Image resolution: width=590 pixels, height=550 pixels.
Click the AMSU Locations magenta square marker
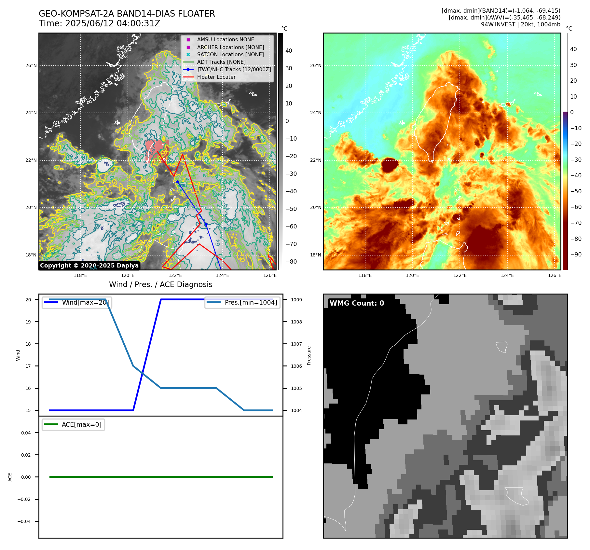tap(188, 40)
